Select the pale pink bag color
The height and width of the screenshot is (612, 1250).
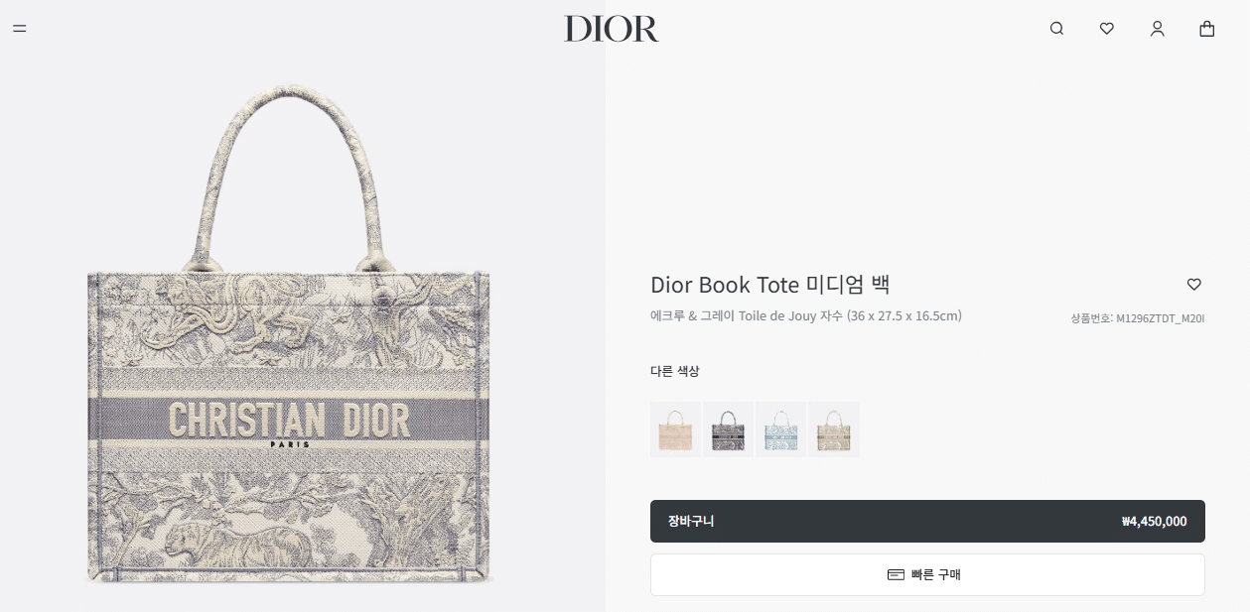675,429
